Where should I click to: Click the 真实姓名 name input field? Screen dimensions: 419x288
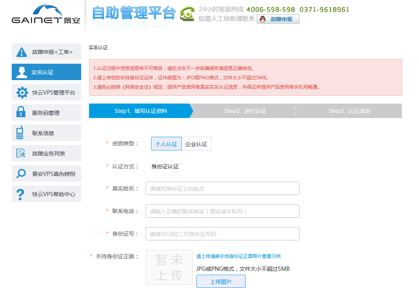coord(222,188)
